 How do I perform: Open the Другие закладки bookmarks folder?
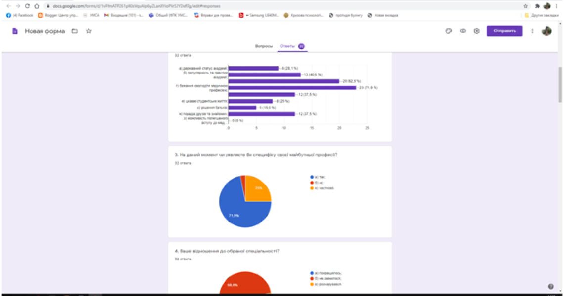click(542, 15)
